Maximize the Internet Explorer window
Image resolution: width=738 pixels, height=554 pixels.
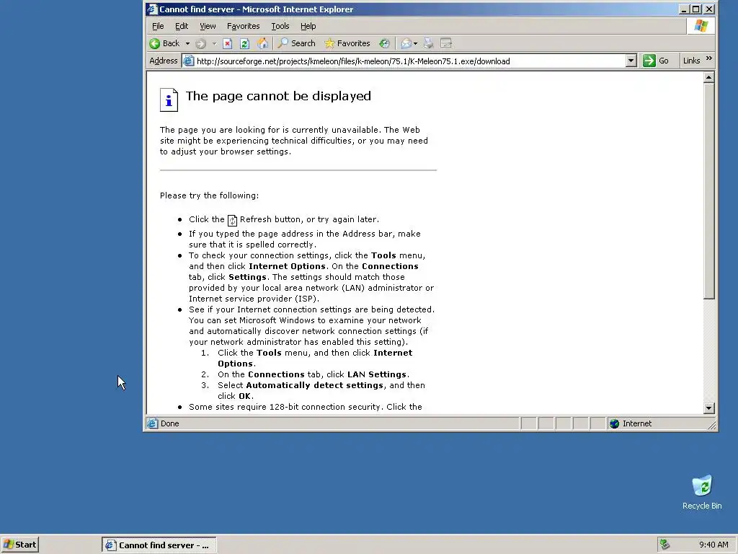pyautogui.click(x=696, y=9)
